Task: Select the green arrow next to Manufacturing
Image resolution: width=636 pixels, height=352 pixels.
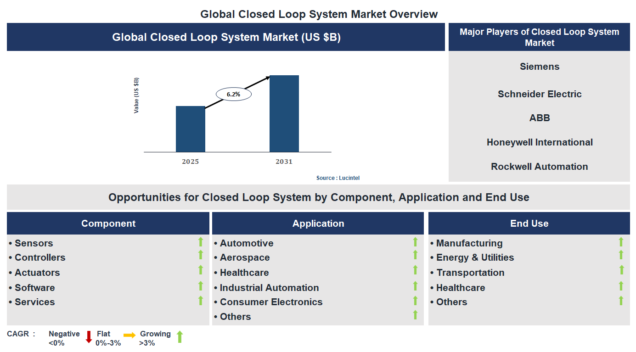Action: 621,242
